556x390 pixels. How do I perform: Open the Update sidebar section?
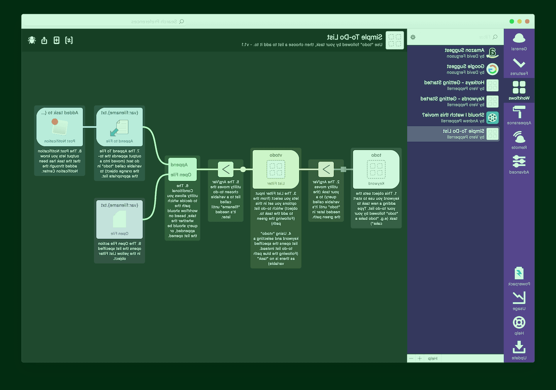pyautogui.click(x=519, y=350)
